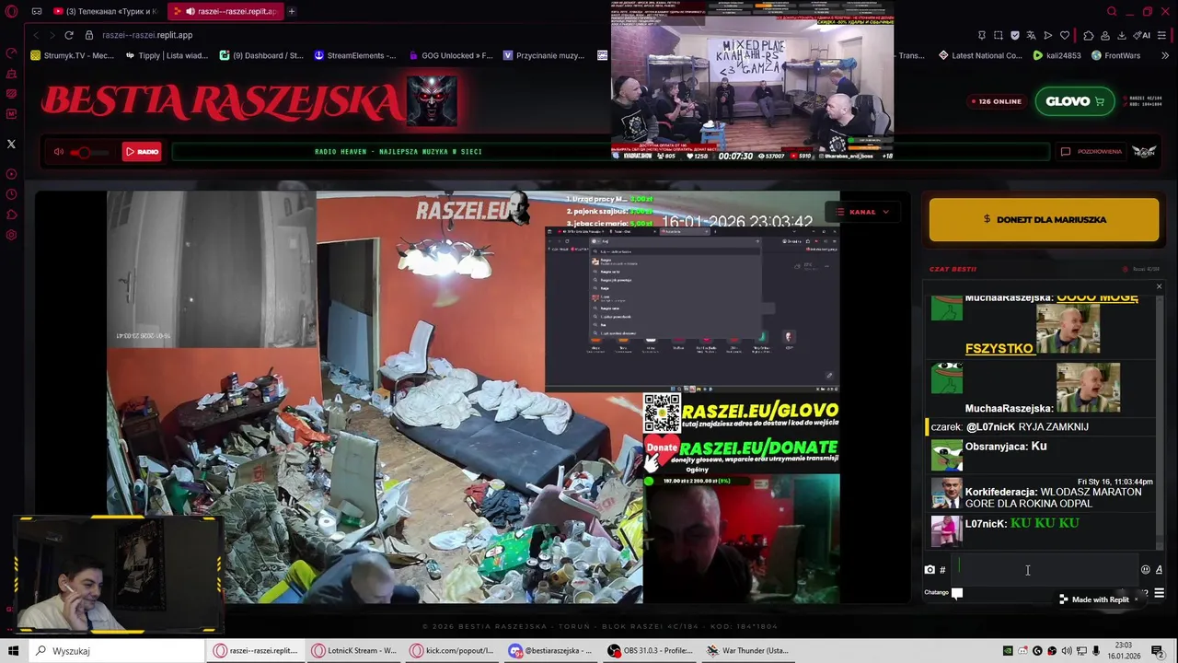Open the Opera menu logo
1178x663 pixels.
pos(11,11)
